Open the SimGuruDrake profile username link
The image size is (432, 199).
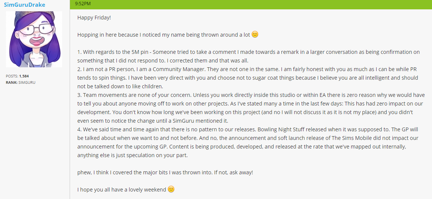[x=25, y=5]
